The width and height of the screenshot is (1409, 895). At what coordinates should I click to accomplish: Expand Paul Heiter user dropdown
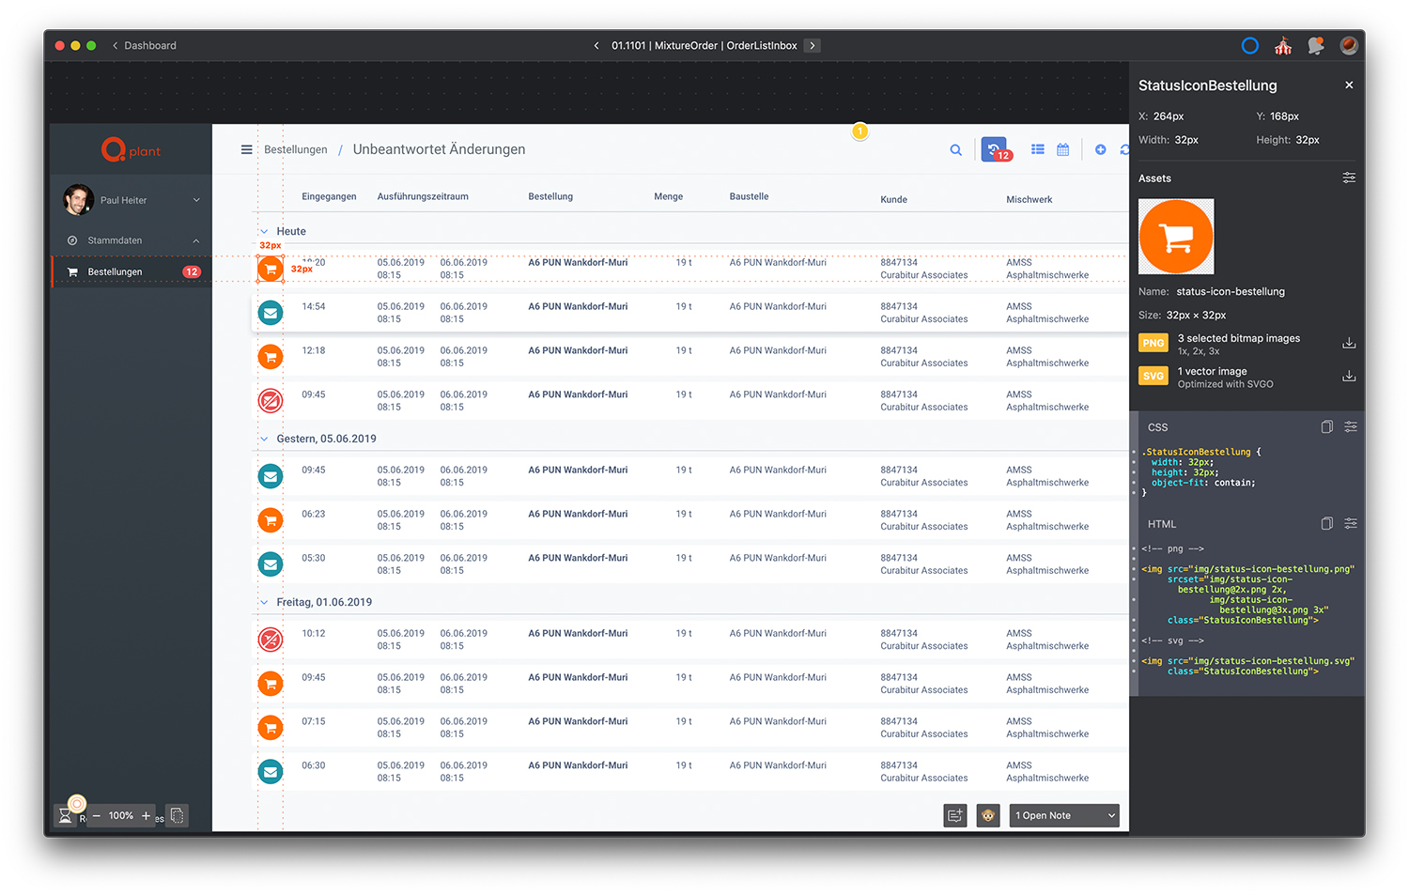coord(196,200)
